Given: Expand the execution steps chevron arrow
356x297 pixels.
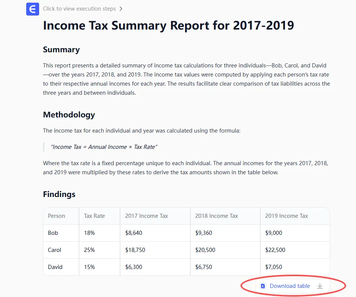Looking at the screenshot, I should [121, 9].
